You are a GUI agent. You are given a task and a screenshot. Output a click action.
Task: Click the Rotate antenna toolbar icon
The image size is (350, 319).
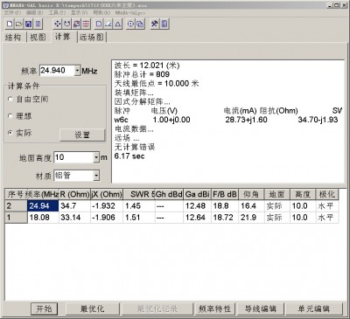(x=66, y=24)
